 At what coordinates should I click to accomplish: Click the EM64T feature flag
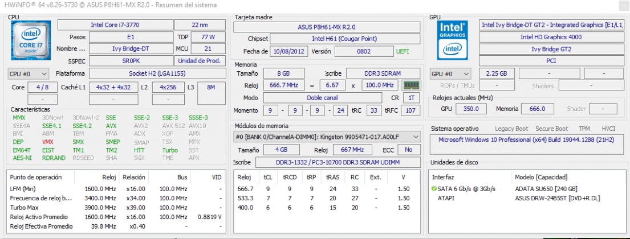(x=21, y=150)
